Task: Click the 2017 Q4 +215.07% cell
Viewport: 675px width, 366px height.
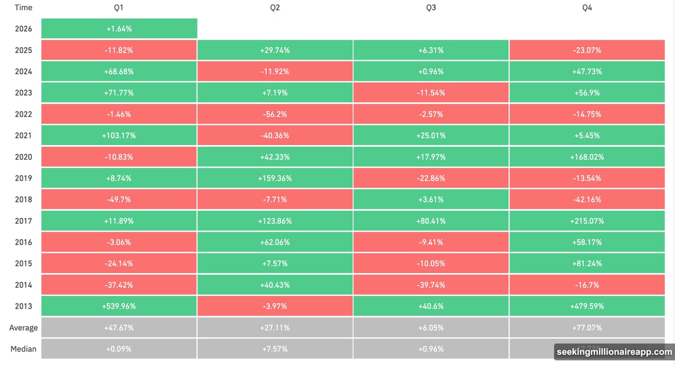Action: tap(587, 221)
